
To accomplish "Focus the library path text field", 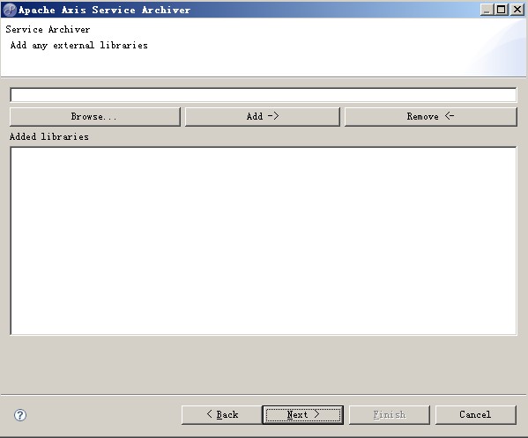I will click(264, 95).
